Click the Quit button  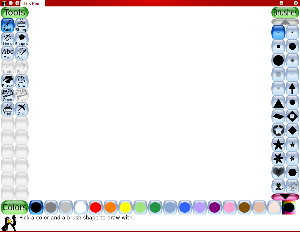(x=21, y=109)
